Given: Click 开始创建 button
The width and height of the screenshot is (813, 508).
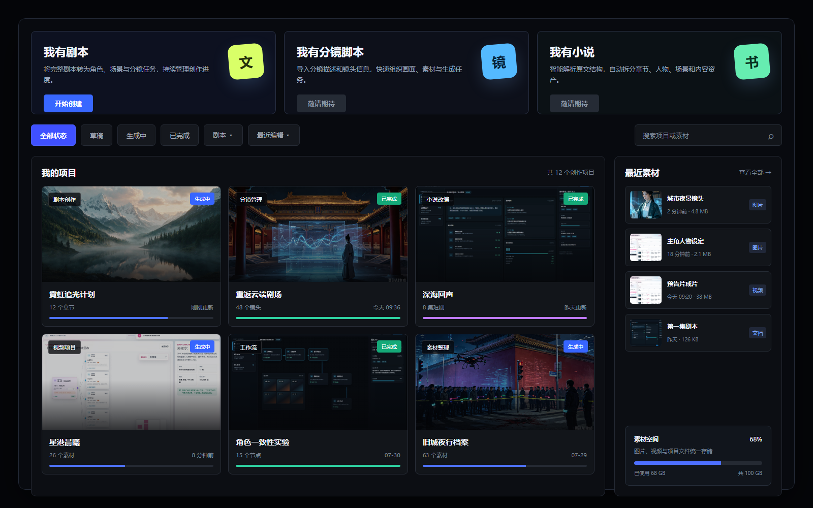Looking at the screenshot, I should coord(68,104).
